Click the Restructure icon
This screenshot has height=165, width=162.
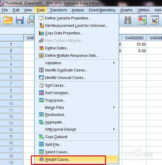click(41, 115)
